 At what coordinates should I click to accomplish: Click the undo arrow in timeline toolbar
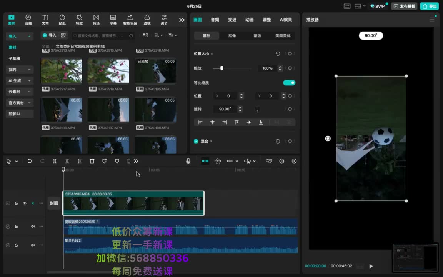point(29,161)
